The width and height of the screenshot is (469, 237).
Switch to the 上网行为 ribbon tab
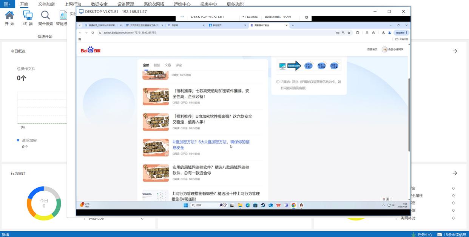tap(73, 4)
